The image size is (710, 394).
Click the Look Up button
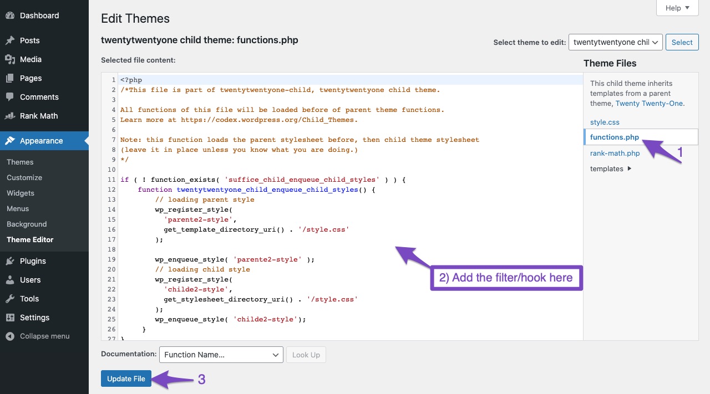coord(306,355)
